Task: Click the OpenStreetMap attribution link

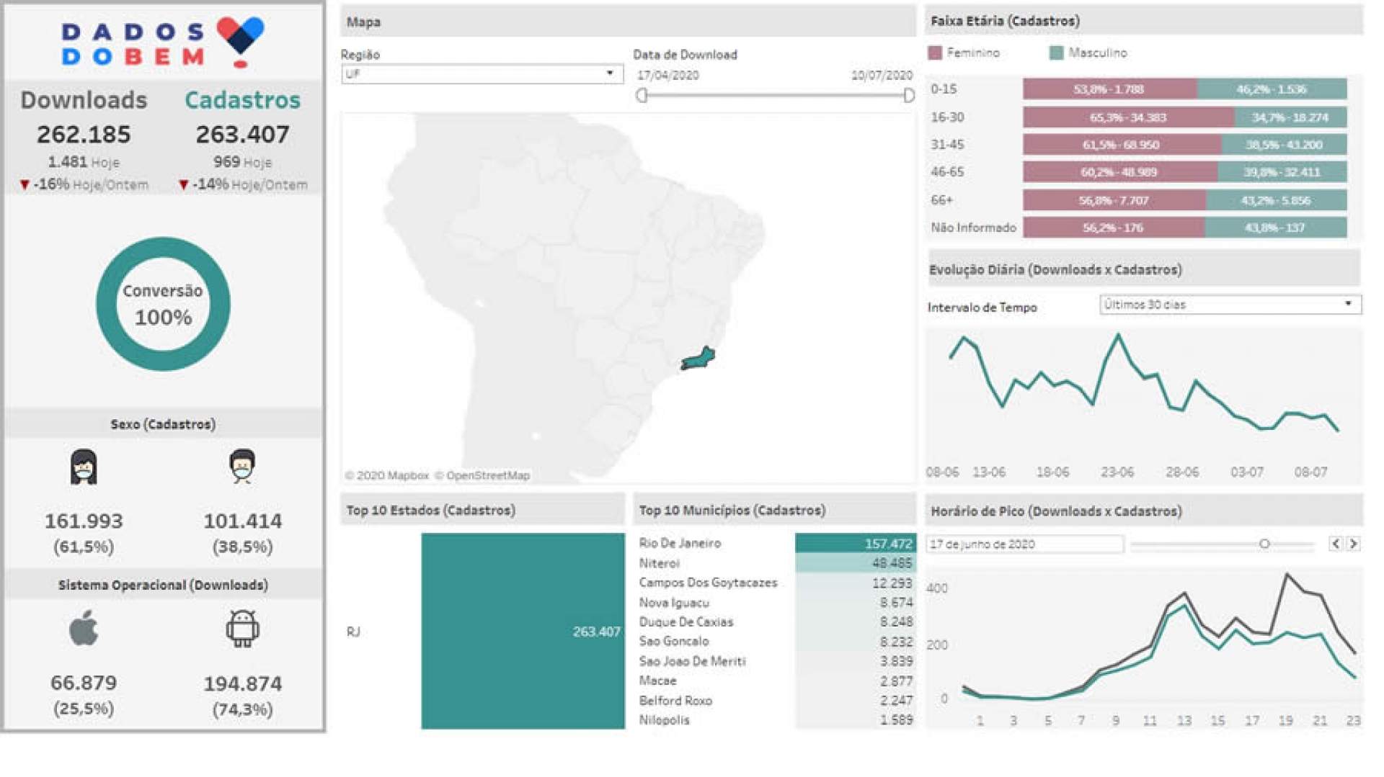Action: point(487,475)
